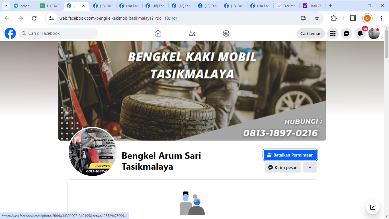Screen dimensions: 389x219
Task: Reload the page with the browser refresh icon
Action: tap(34, 18)
